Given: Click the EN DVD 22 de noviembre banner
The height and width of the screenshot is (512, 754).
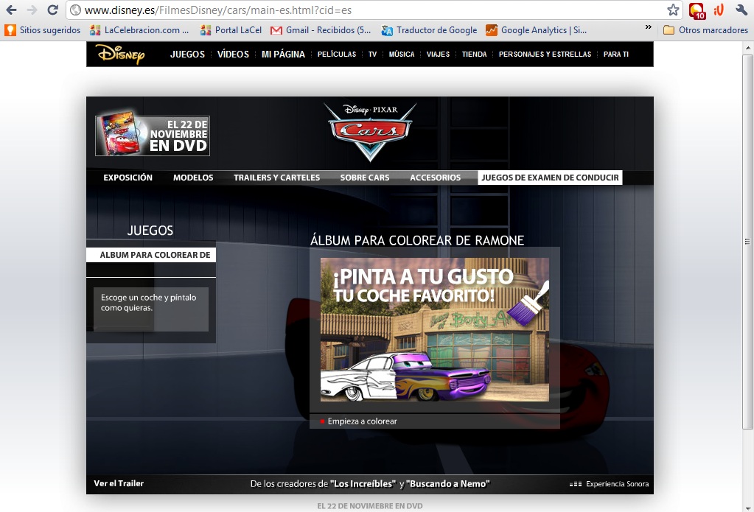Looking at the screenshot, I should coord(153,134).
